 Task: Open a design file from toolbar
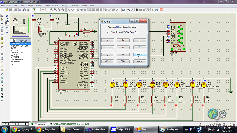click(x=7, y=10)
